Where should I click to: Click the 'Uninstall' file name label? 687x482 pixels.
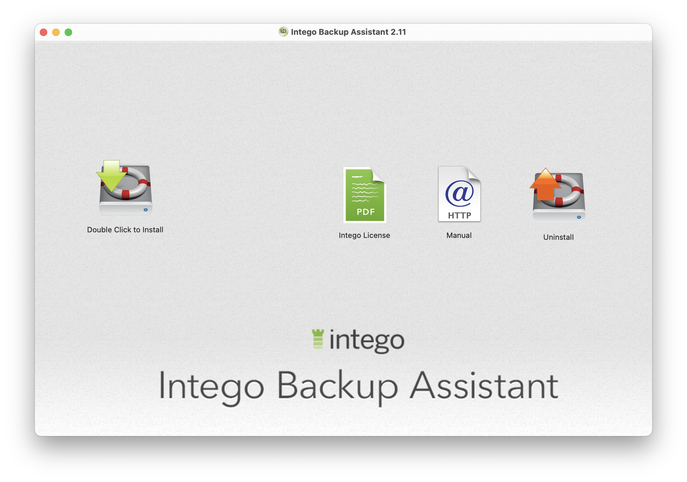(x=558, y=237)
